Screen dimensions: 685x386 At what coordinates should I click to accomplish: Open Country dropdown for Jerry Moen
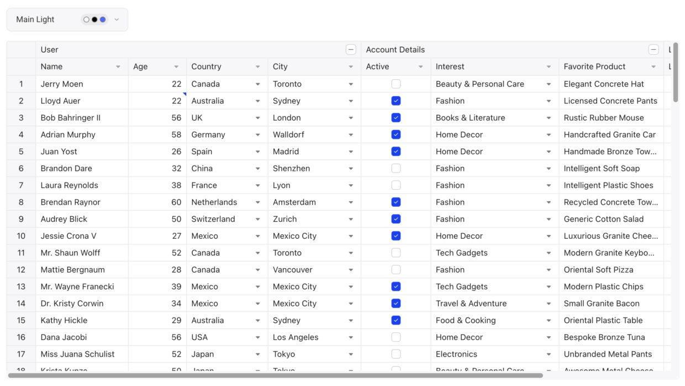click(258, 84)
